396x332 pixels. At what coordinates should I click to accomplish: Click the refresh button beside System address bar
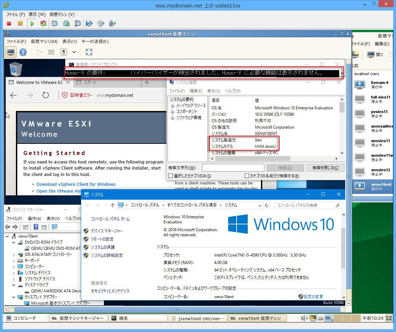267,205
